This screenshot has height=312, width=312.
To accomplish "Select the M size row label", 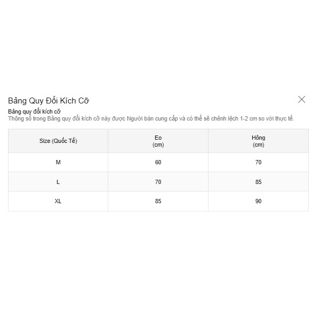I will pos(58,162).
